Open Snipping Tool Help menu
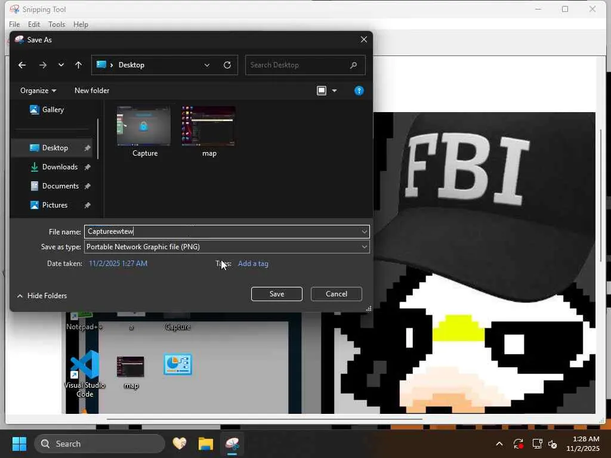This screenshot has width=611, height=458. (81, 24)
